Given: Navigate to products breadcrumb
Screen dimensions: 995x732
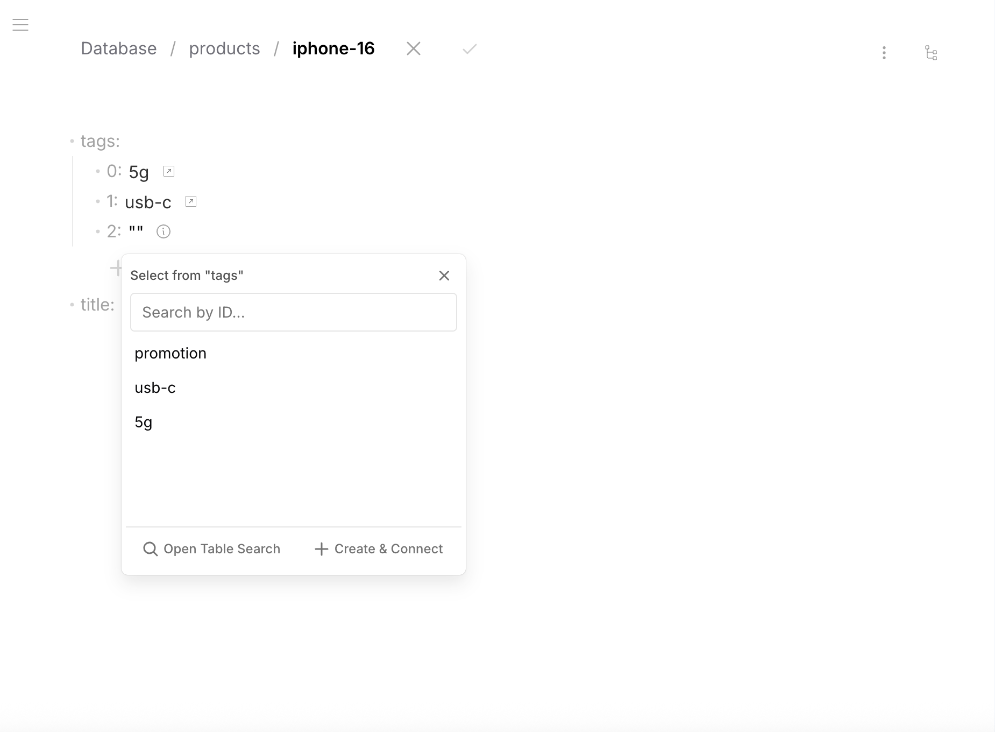Looking at the screenshot, I should [224, 48].
